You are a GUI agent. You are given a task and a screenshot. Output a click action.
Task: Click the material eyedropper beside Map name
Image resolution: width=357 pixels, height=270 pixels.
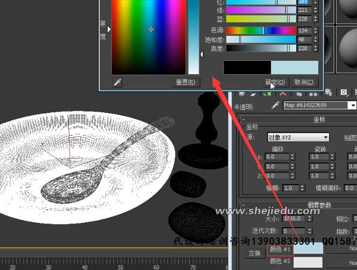click(275, 105)
